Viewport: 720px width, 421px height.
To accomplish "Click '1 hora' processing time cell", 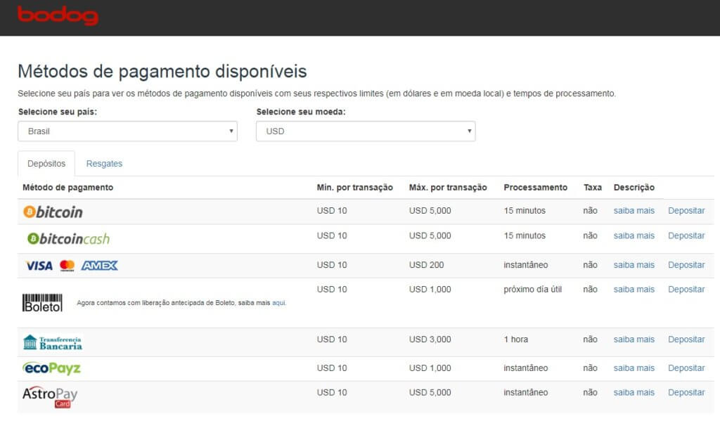I will pyautogui.click(x=515, y=339).
